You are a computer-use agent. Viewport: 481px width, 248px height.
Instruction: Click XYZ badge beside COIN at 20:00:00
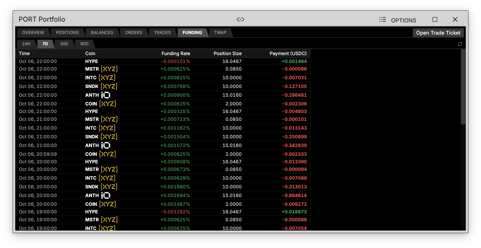coord(107,204)
